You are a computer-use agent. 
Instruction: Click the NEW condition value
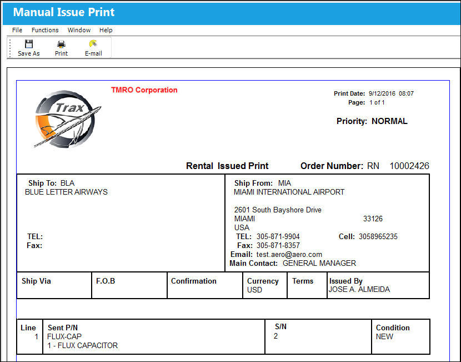[384, 336]
